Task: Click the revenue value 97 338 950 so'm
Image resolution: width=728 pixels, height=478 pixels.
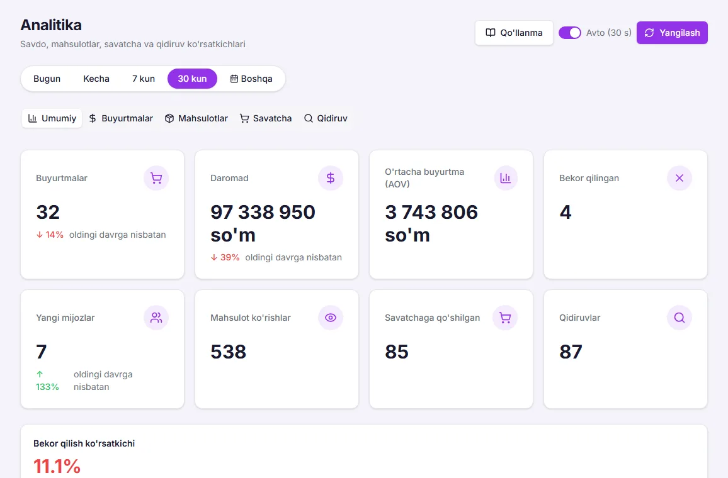Action: click(263, 223)
